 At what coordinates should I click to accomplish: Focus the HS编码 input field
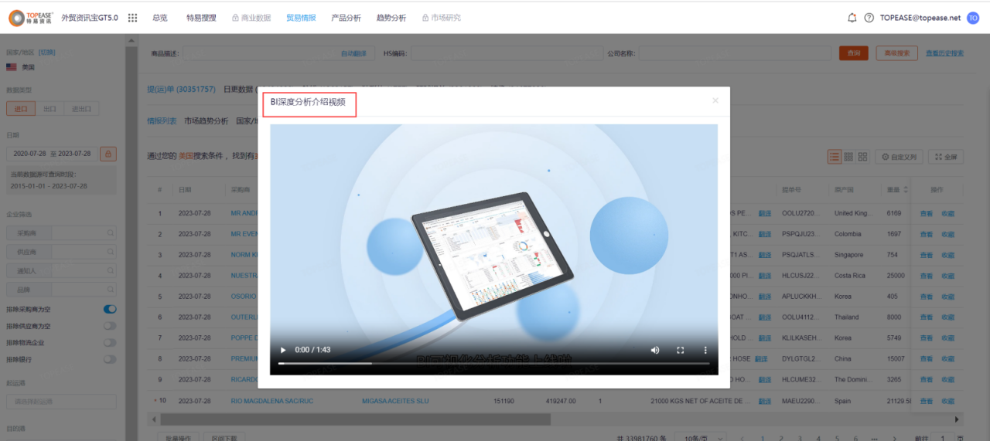507,53
